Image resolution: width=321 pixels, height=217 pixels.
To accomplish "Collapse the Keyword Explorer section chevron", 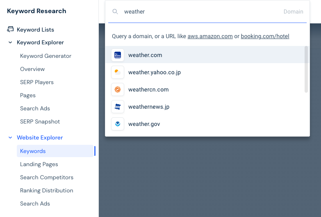I will [x=10, y=42].
